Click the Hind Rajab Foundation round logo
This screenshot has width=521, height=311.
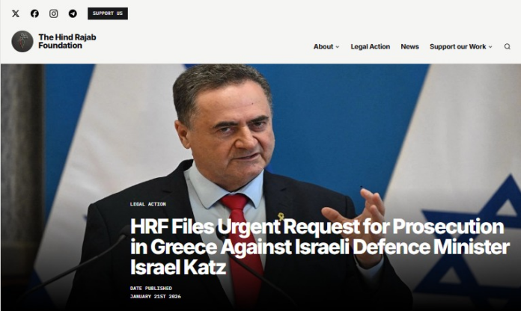22,41
